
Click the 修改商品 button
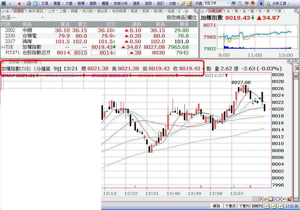pos(176,18)
